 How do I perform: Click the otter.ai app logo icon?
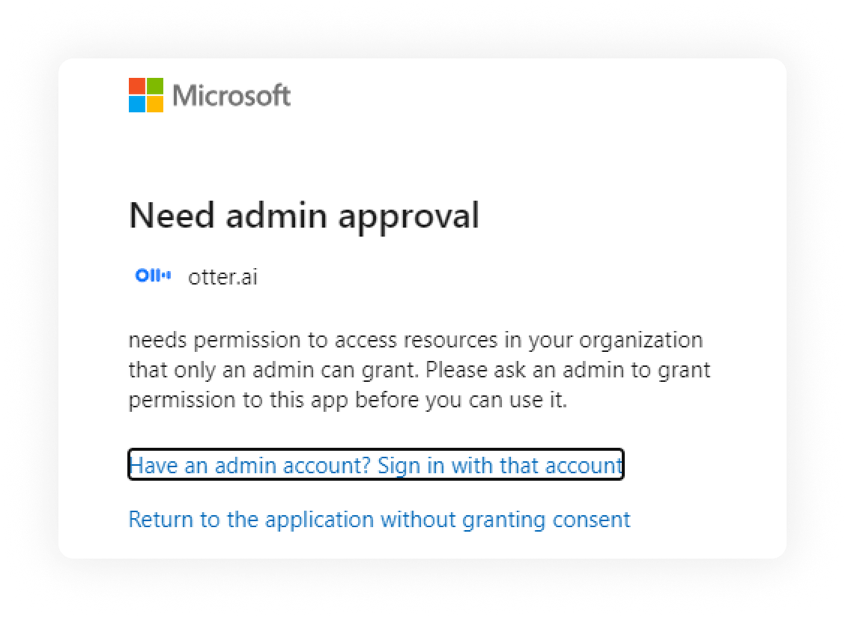pos(153,276)
